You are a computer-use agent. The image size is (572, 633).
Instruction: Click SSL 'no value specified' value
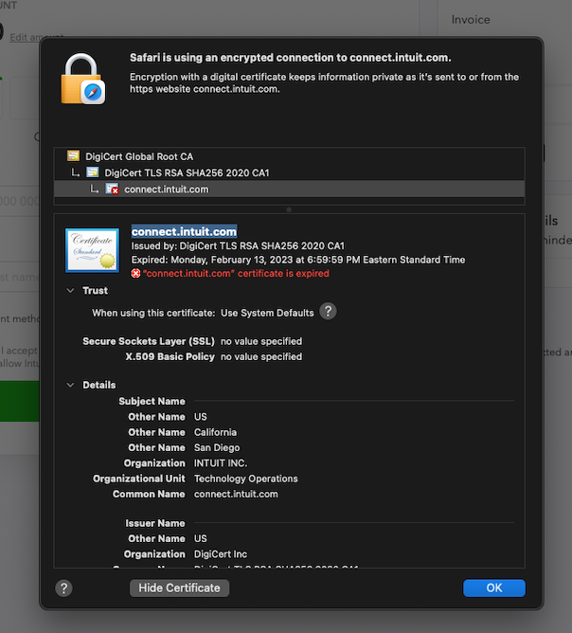pos(261,341)
